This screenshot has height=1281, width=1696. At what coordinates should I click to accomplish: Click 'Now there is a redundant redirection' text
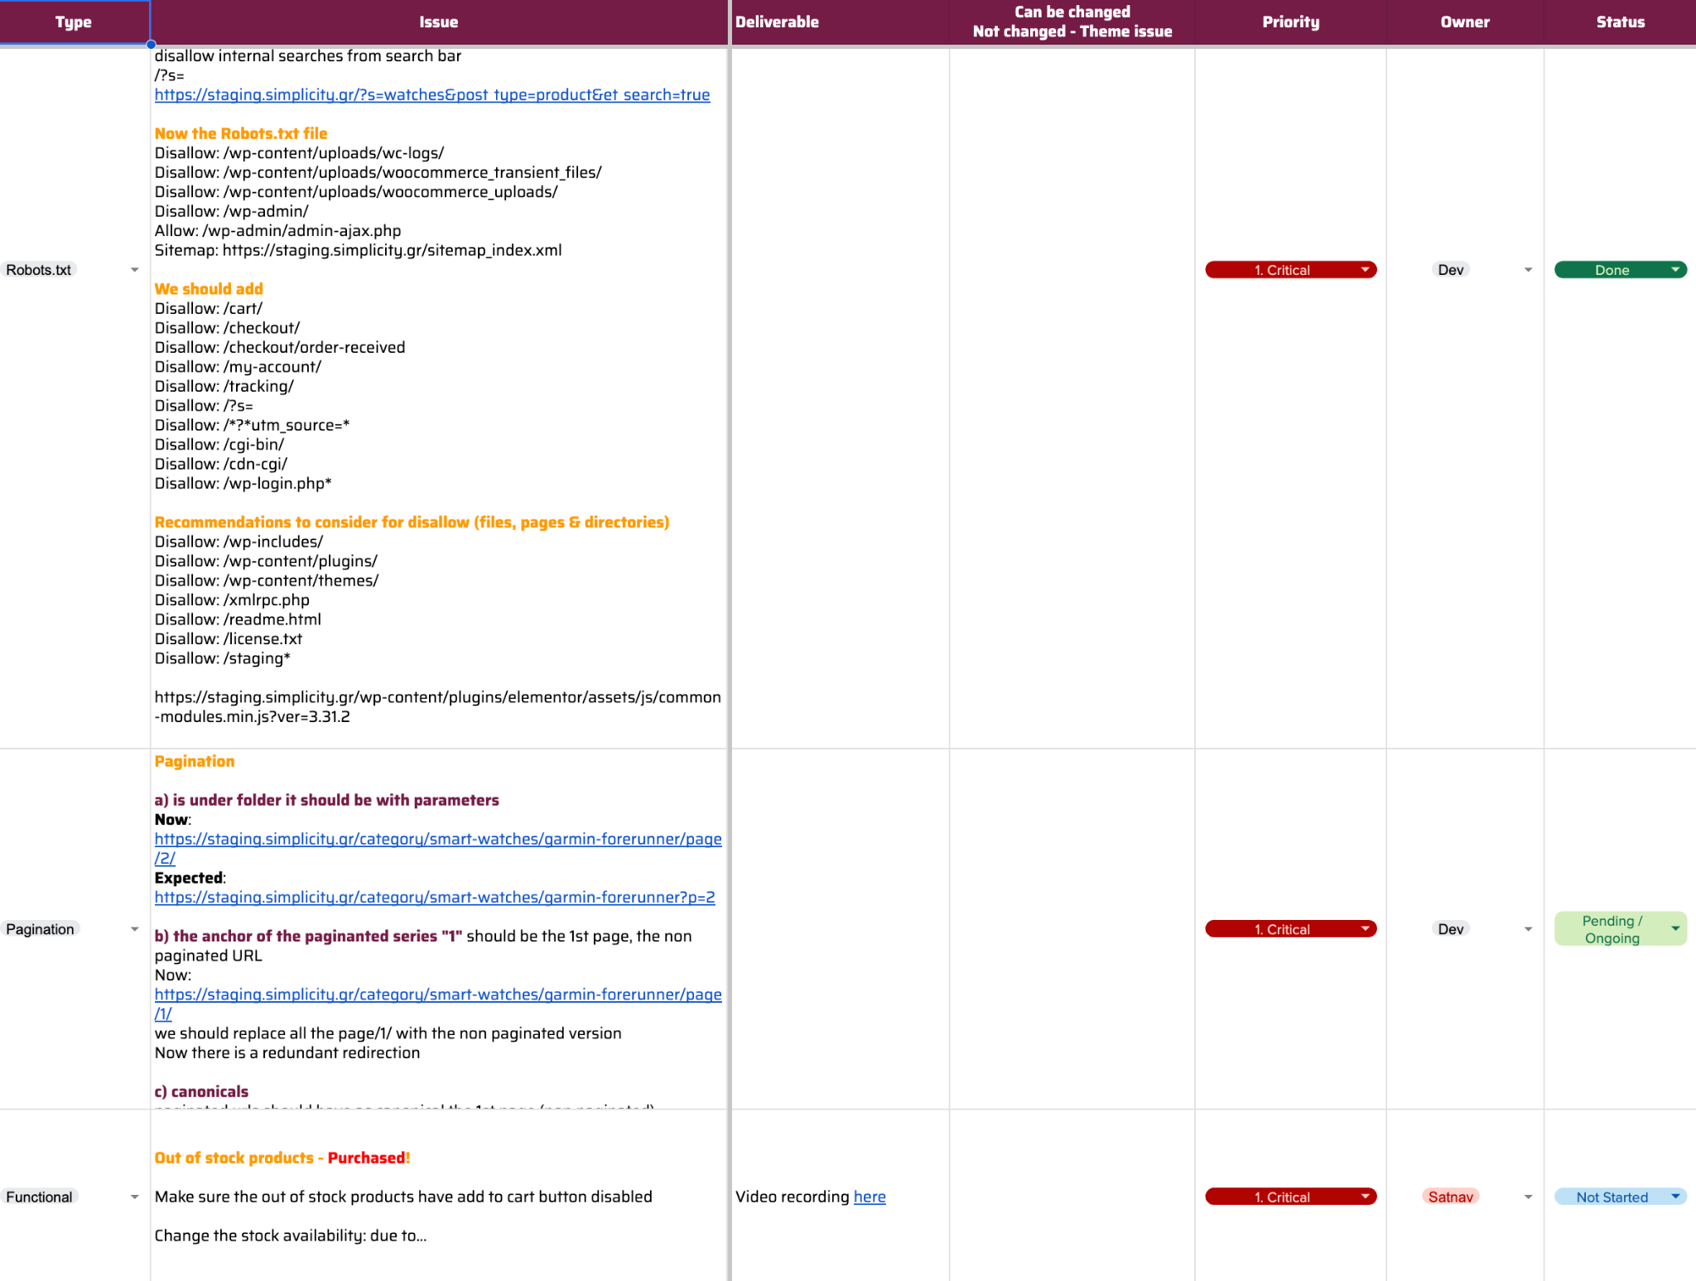pos(287,1052)
